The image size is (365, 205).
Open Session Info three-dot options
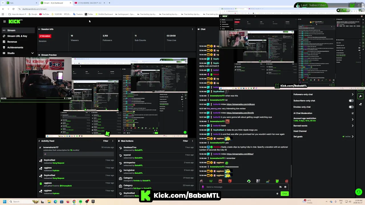[x=192, y=29]
